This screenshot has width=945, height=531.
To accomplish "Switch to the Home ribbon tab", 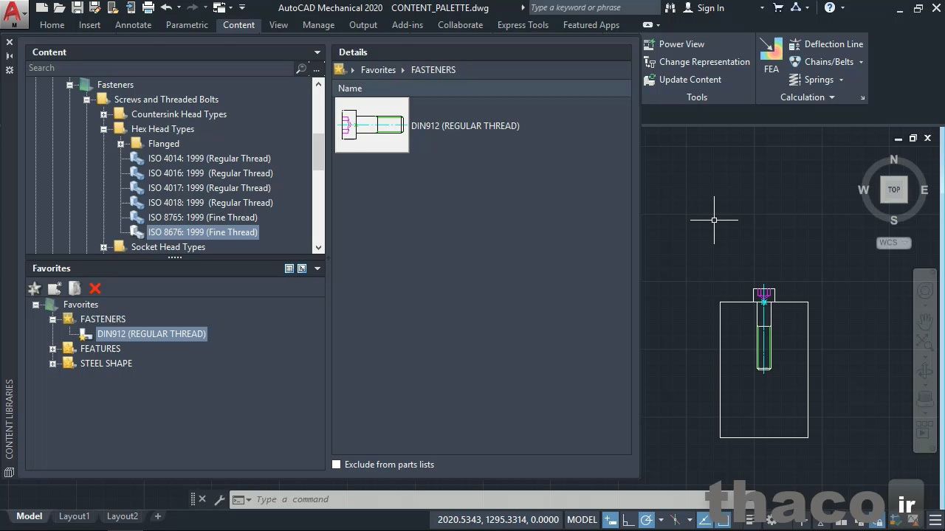I will point(52,24).
